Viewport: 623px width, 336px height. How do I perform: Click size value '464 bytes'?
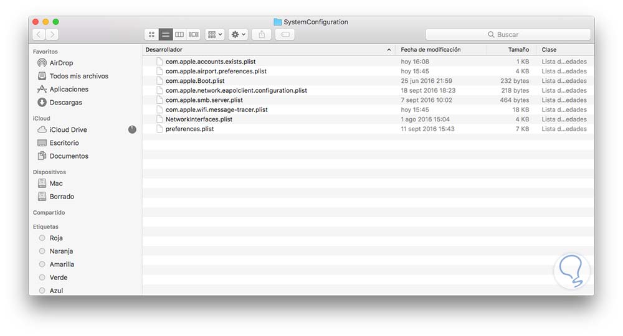click(x=514, y=100)
